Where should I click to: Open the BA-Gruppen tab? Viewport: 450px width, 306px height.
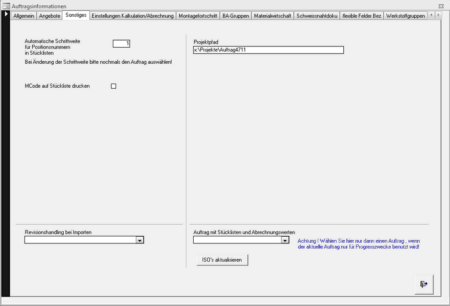pos(235,16)
